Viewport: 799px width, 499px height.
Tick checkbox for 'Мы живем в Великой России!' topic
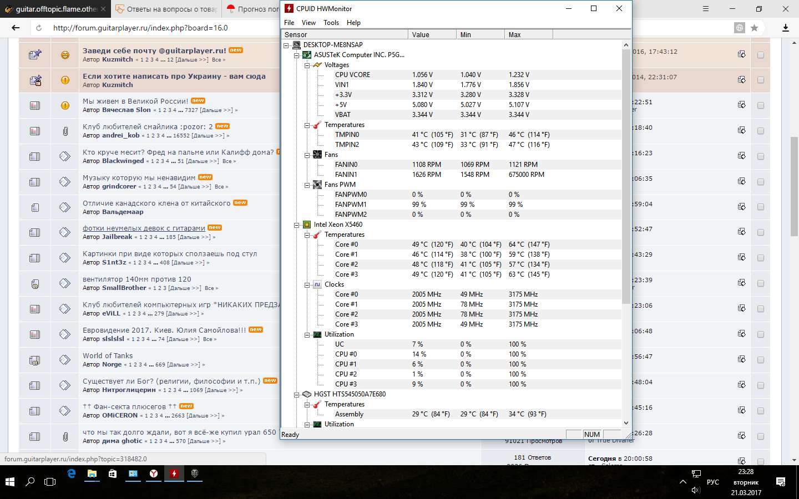(x=760, y=105)
